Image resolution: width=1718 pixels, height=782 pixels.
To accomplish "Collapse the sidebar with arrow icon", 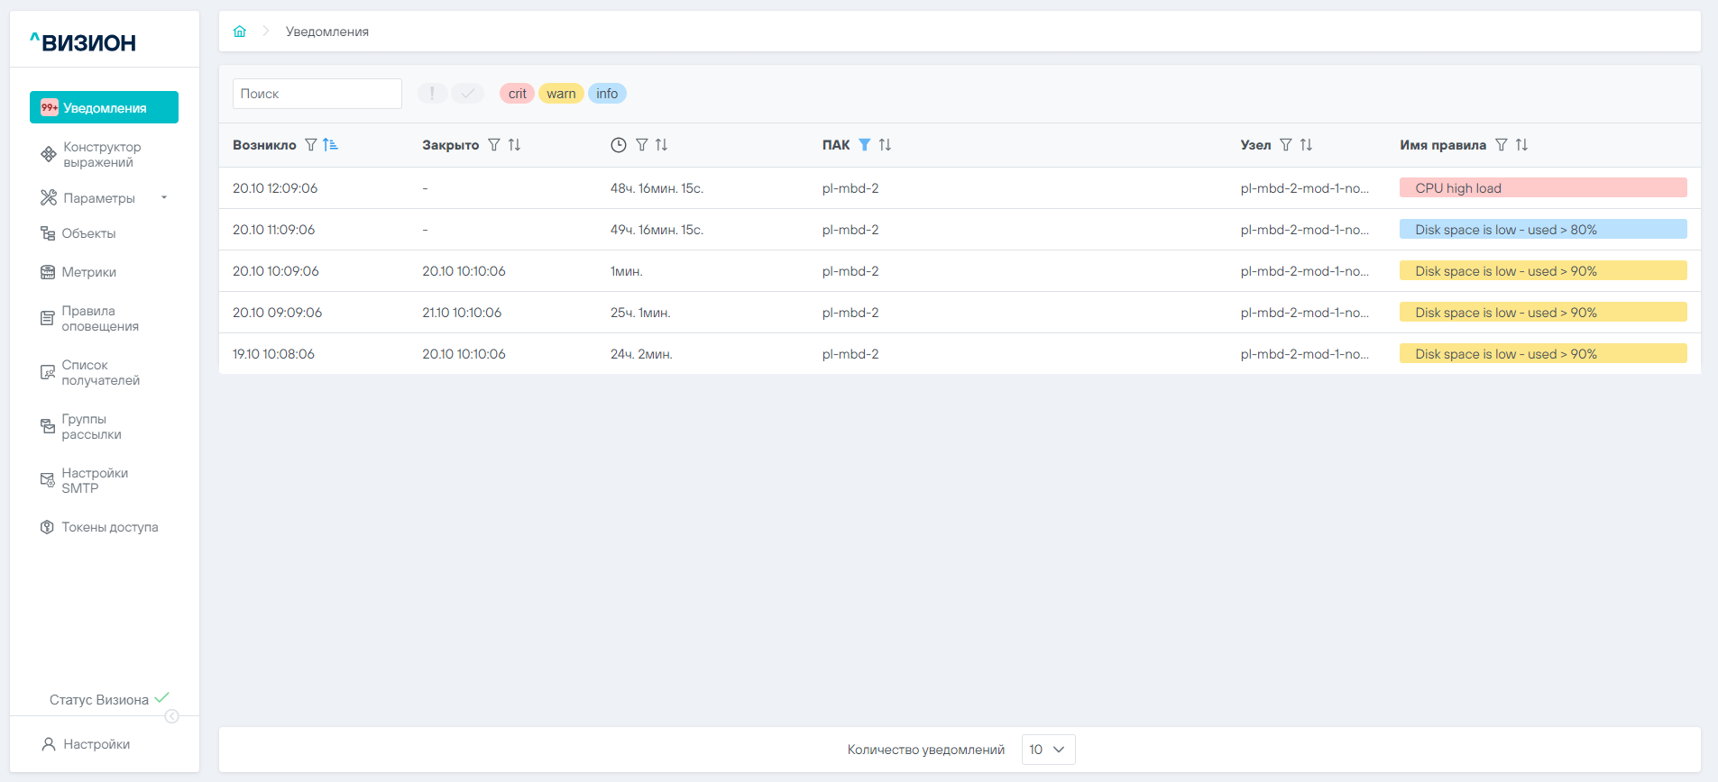I will click(171, 716).
